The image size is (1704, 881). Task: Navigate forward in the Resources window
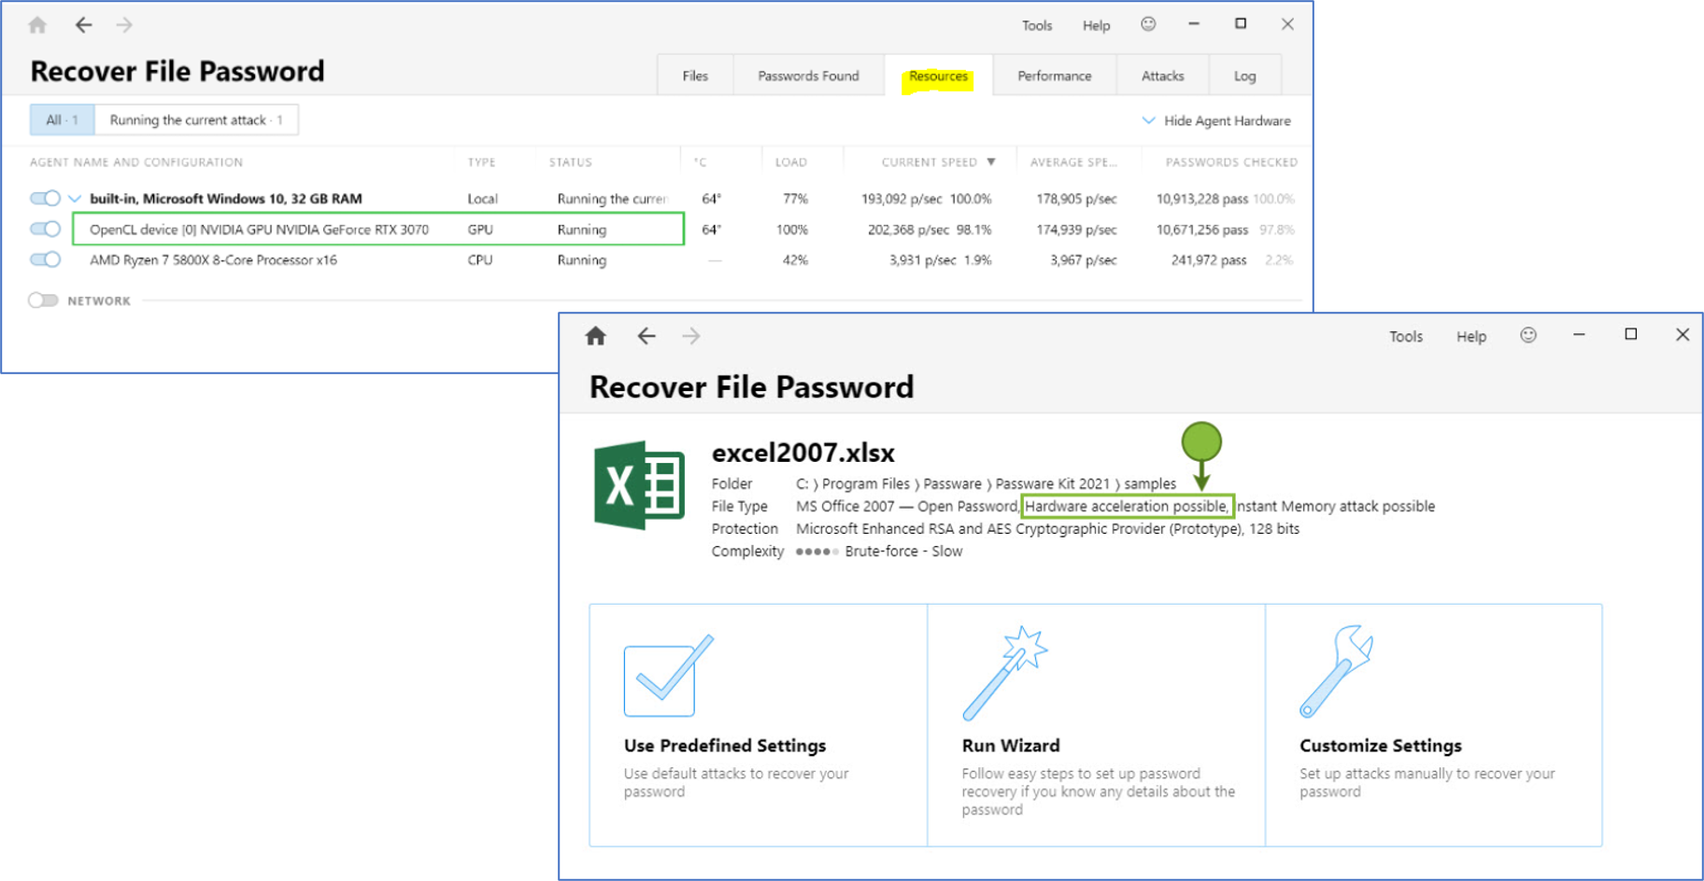(x=124, y=25)
